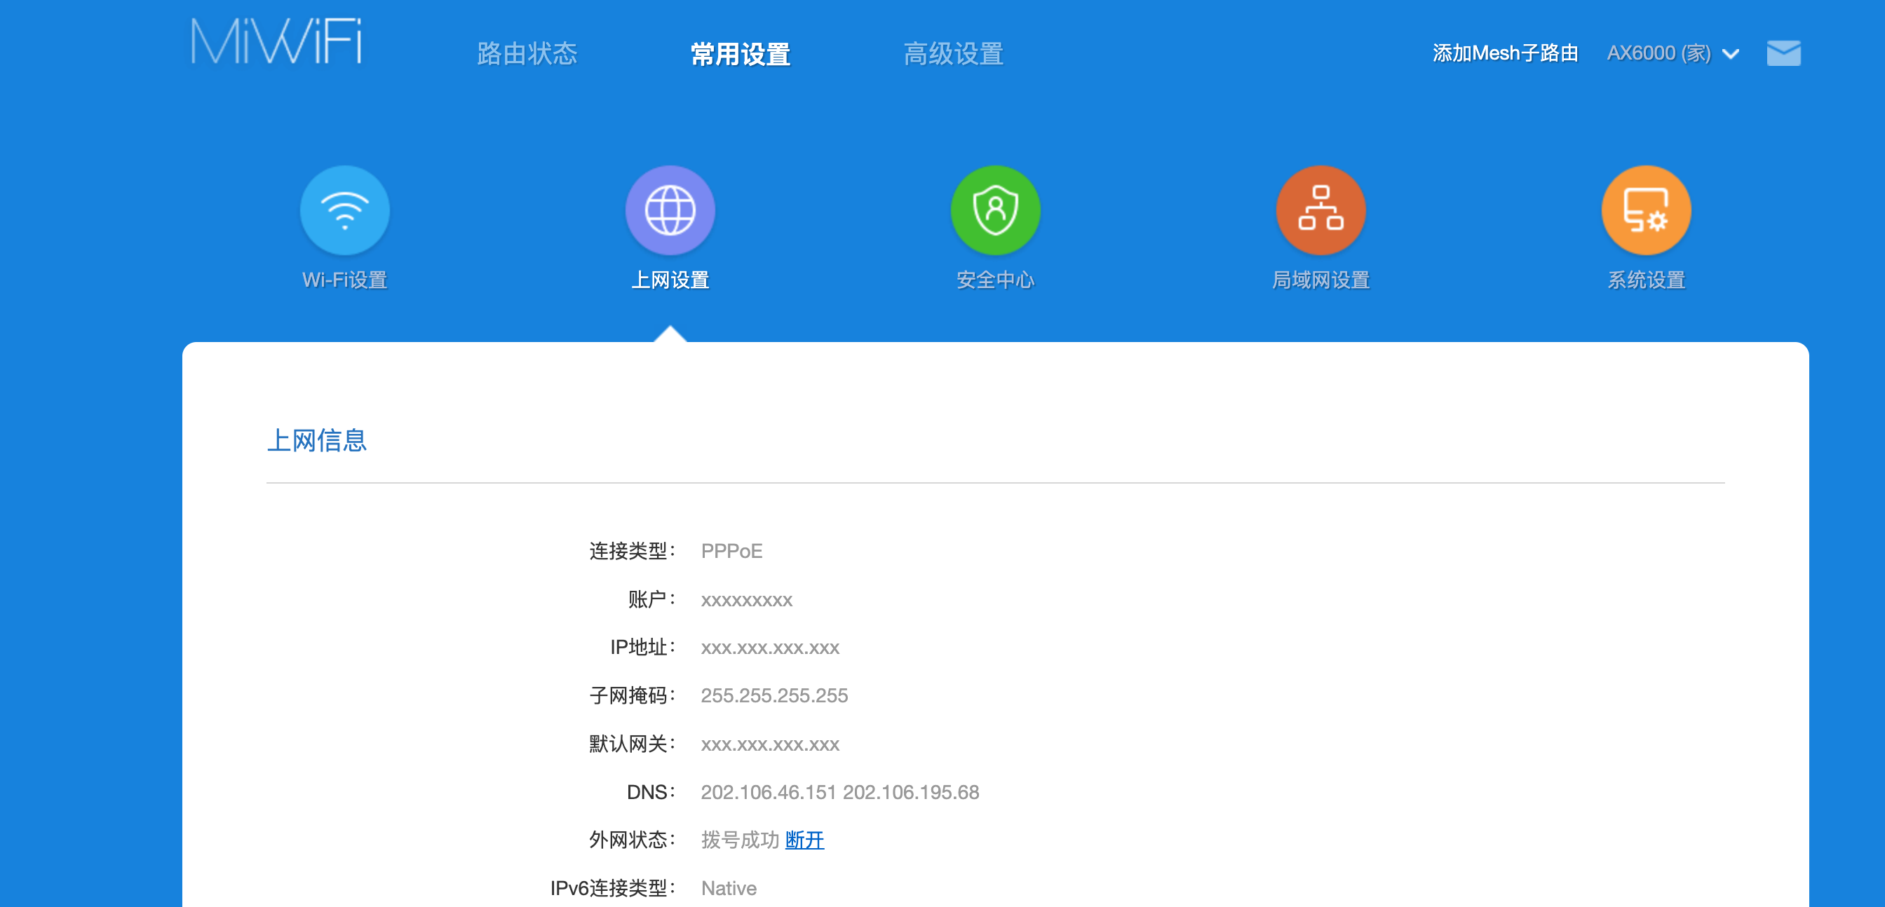The height and width of the screenshot is (907, 1885).
Task: Click the 账户 value xxxxxxxxx
Action: pyautogui.click(x=746, y=601)
